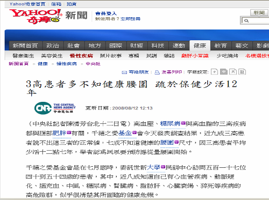Viewport: 269px width, 200px height.
Task: Open the red 小常識 link in sub-menu
Action: click(195, 56)
